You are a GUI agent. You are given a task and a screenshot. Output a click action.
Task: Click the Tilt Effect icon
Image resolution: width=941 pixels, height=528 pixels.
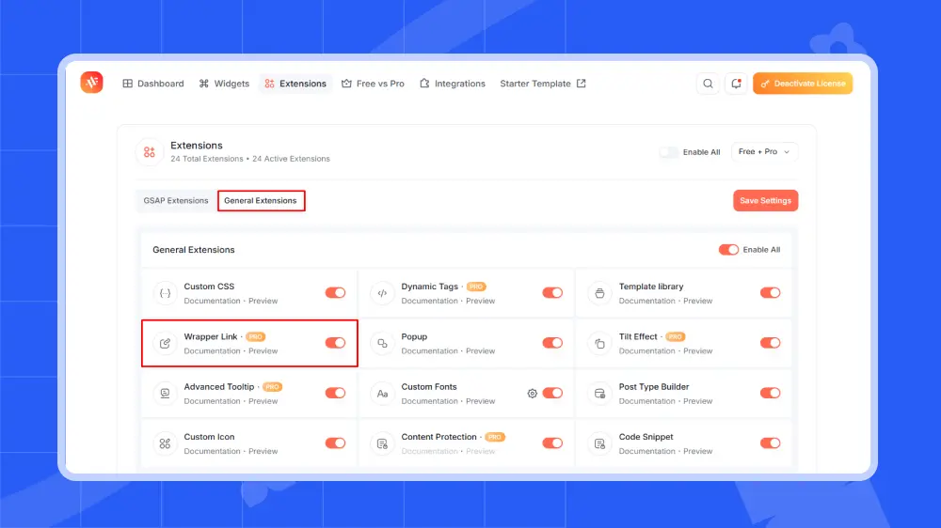coord(599,344)
